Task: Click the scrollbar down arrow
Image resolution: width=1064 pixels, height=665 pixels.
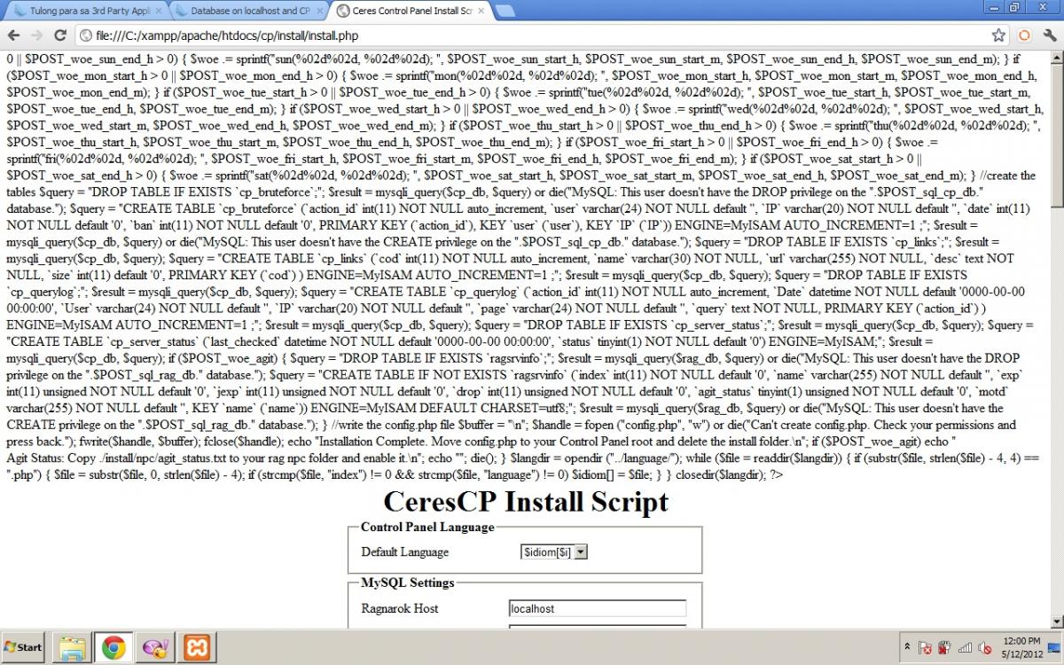Action: (x=1056, y=622)
